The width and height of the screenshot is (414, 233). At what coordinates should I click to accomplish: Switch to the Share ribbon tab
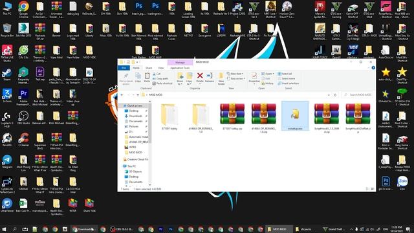149,68
